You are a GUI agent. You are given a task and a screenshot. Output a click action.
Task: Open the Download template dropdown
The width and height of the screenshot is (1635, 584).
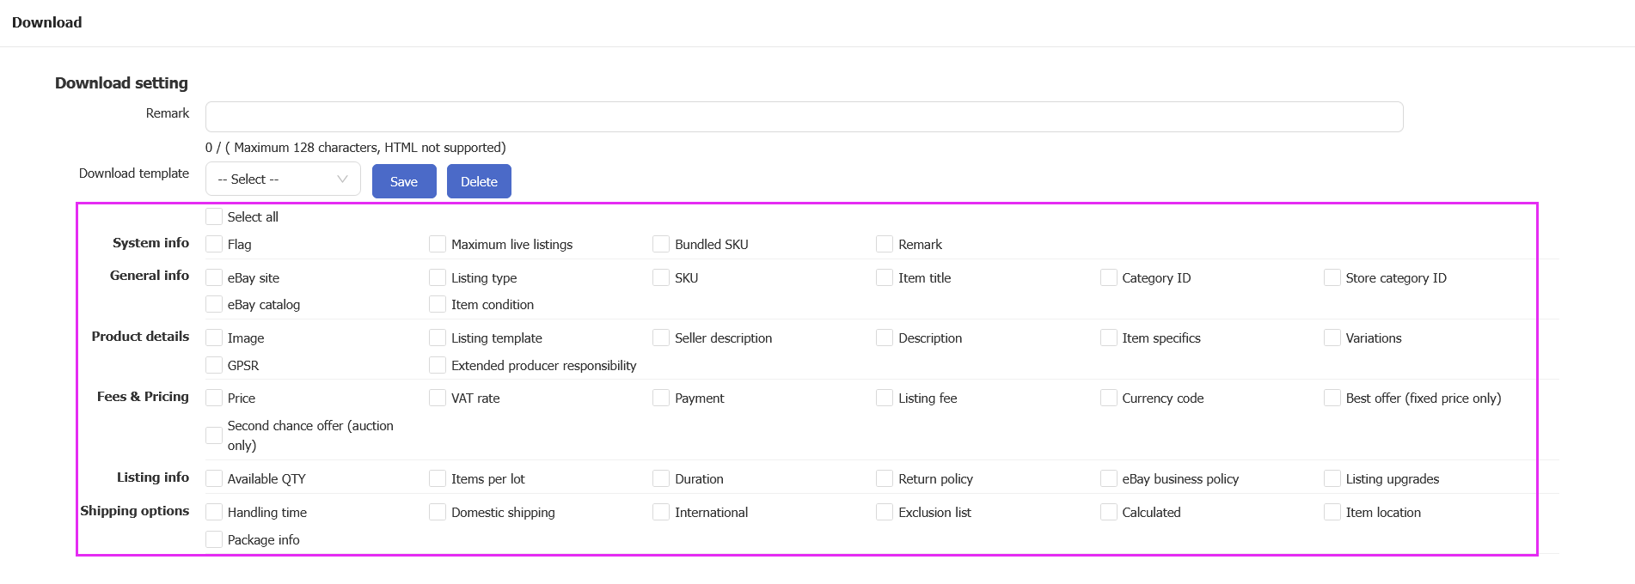[x=283, y=179]
